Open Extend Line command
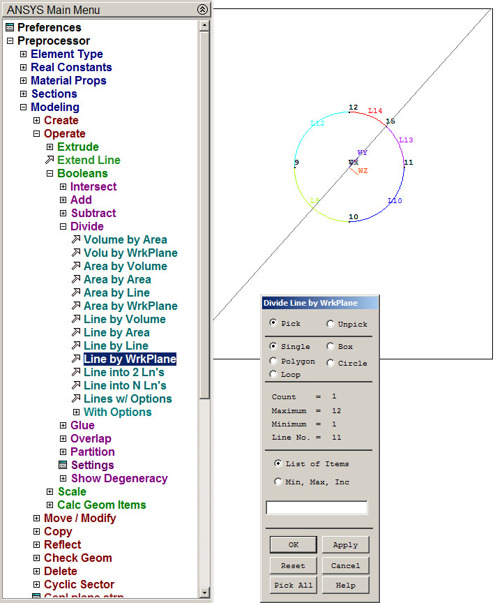The image size is (502, 603). coord(89,160)
